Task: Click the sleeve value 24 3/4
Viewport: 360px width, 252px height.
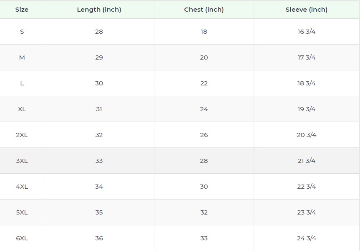Action: pos(307,238)
